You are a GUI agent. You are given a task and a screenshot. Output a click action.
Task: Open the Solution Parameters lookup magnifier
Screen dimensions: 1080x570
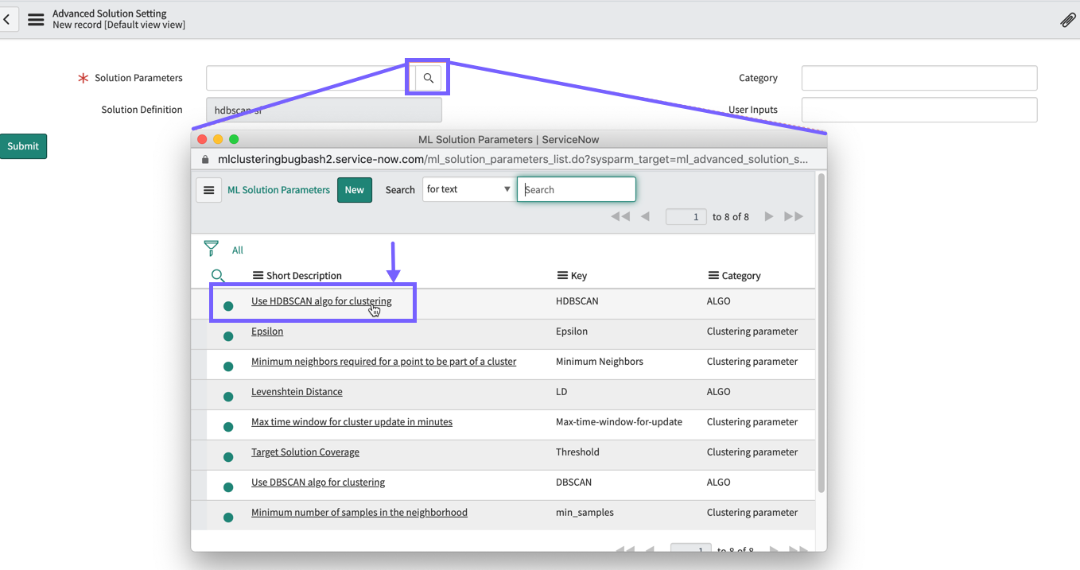point(428,78)
